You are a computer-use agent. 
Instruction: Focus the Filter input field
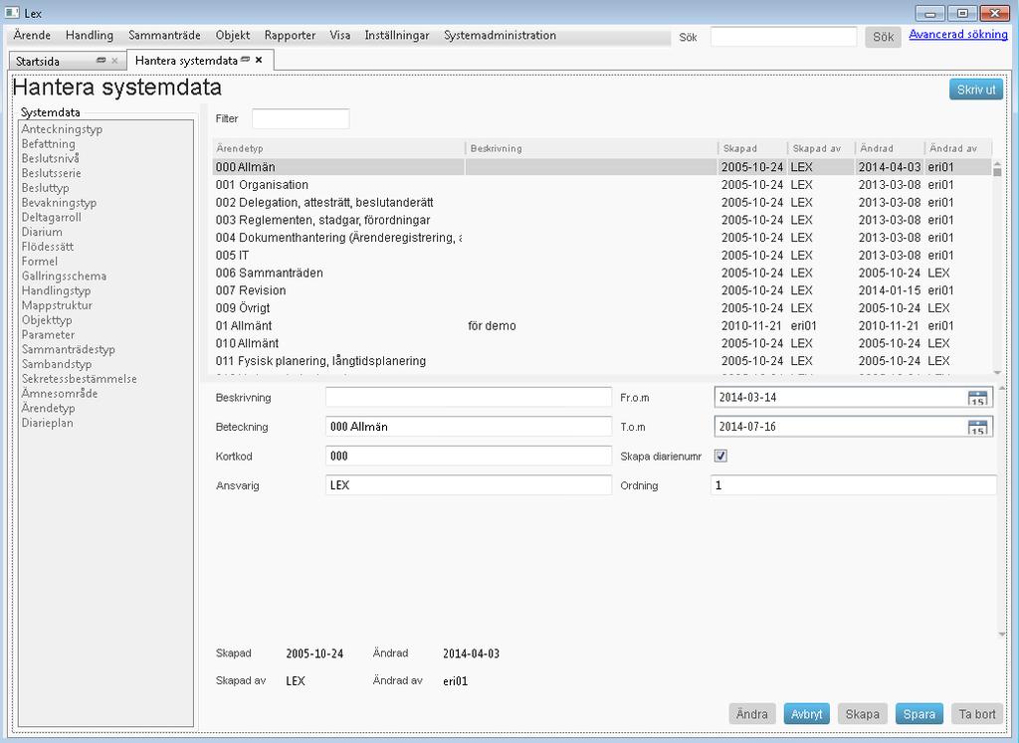301,118
